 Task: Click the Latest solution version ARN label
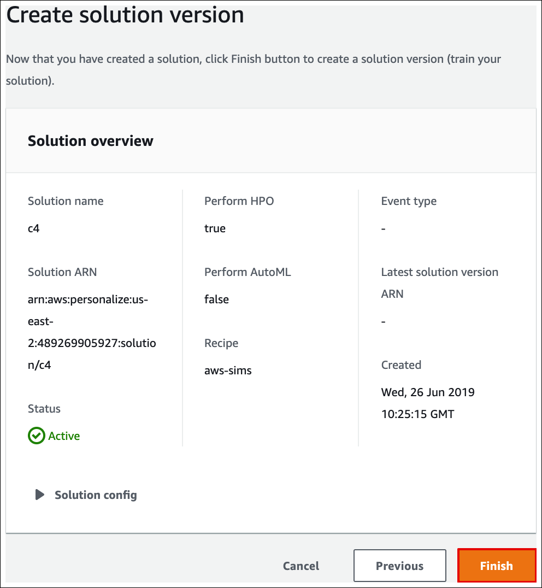[x=440, y=283]
